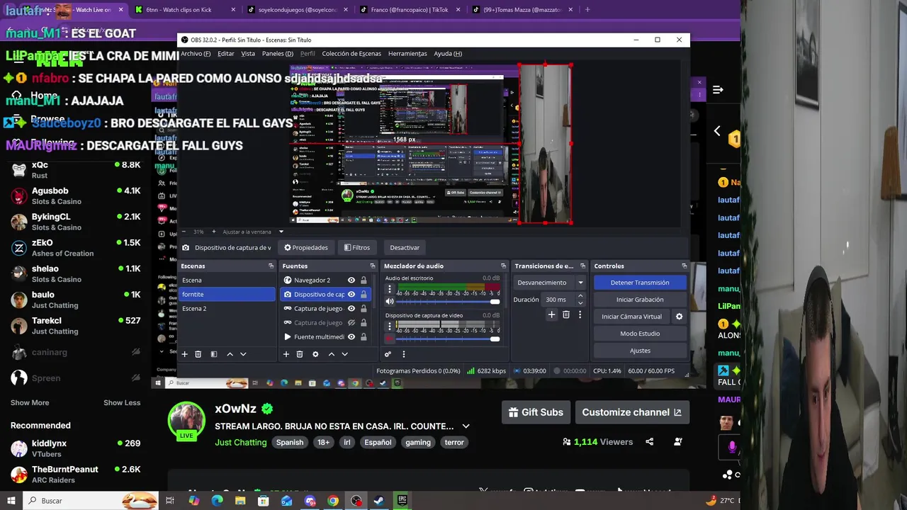This screenshot has width=907, height=510.
Task: Undock the Controles panel
Action: [684, 266]
